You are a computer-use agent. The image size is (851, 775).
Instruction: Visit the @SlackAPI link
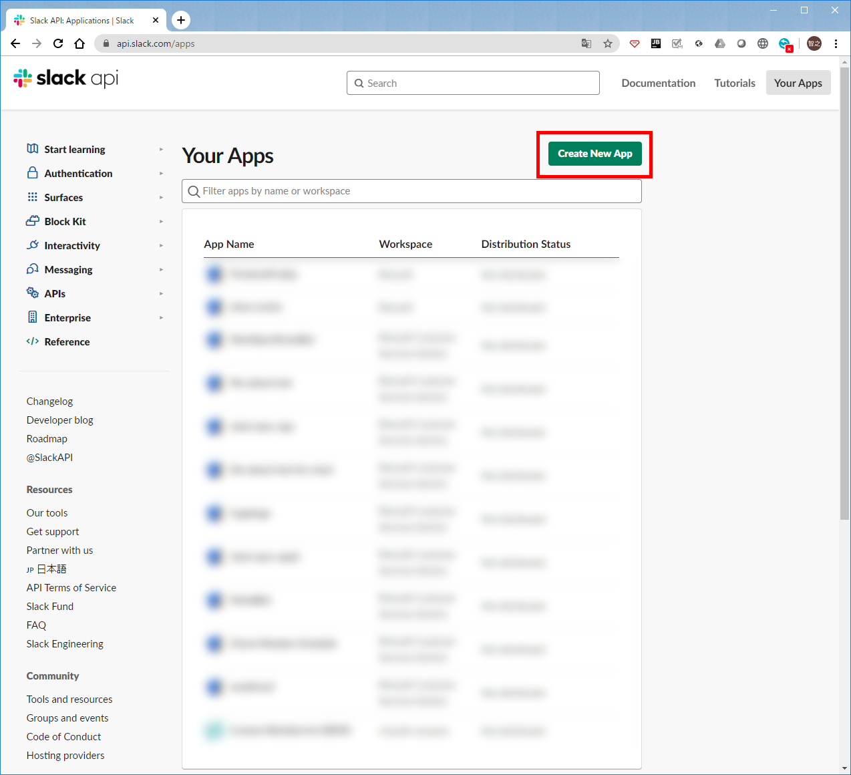click(49, 458)
